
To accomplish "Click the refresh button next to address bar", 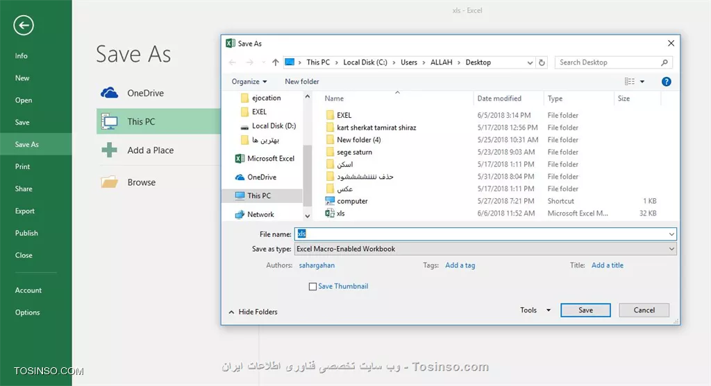I will (542, 62).
